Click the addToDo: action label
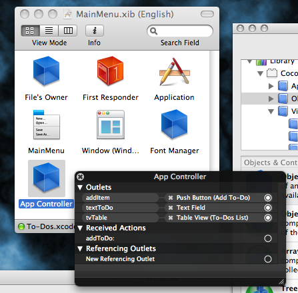 click(100, 238)
